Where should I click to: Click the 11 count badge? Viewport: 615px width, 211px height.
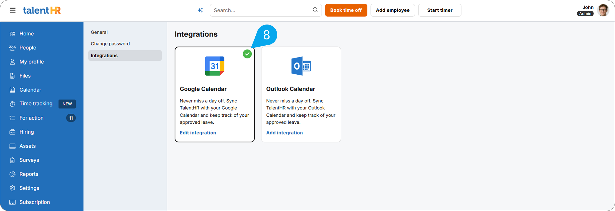click(71, 118)
